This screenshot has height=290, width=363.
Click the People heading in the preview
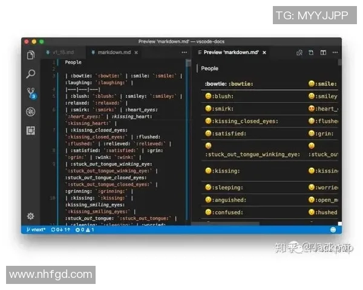click(x=210, y=68)
